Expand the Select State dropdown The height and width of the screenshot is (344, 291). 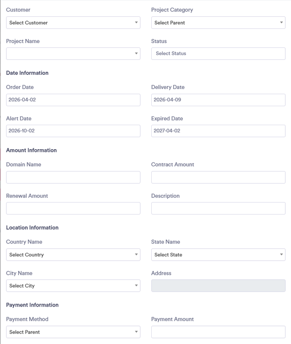click(218, 255)
